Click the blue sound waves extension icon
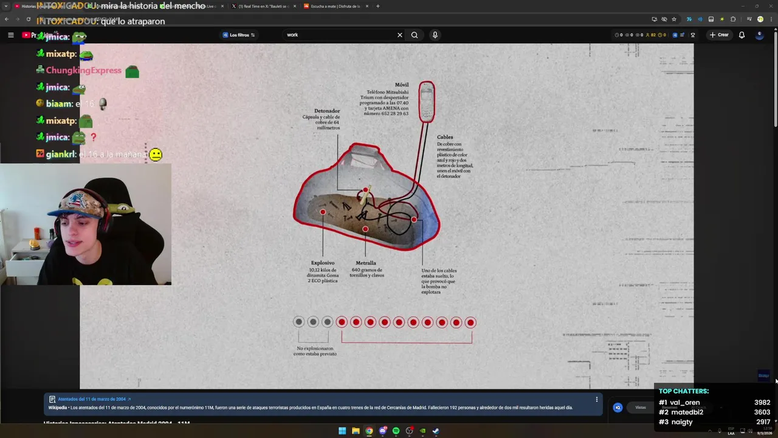This screenshot has height=438, width=778. click(x=700, y=19)
